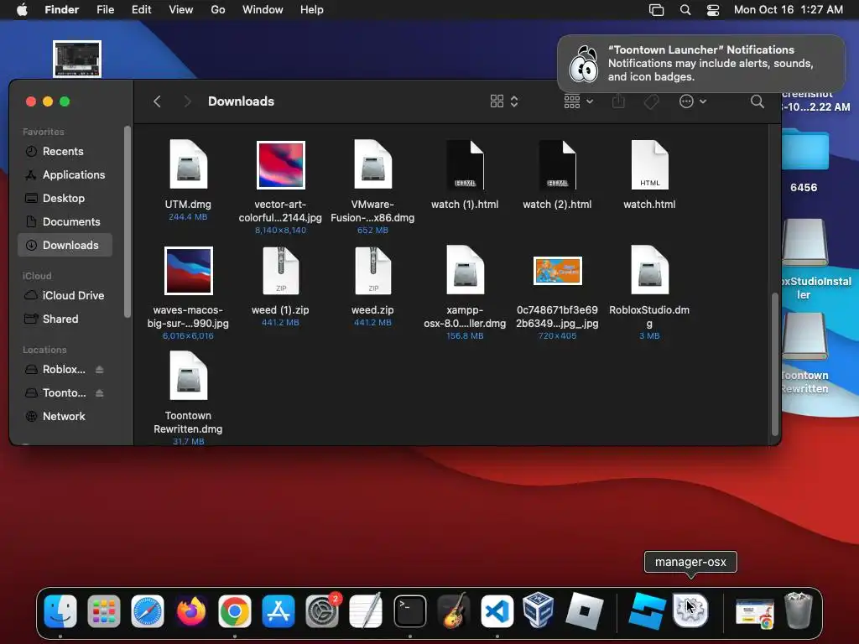Select xampp-osx installer dmg icon
Viewport: 859px width, 644px height.
(465, 270)
